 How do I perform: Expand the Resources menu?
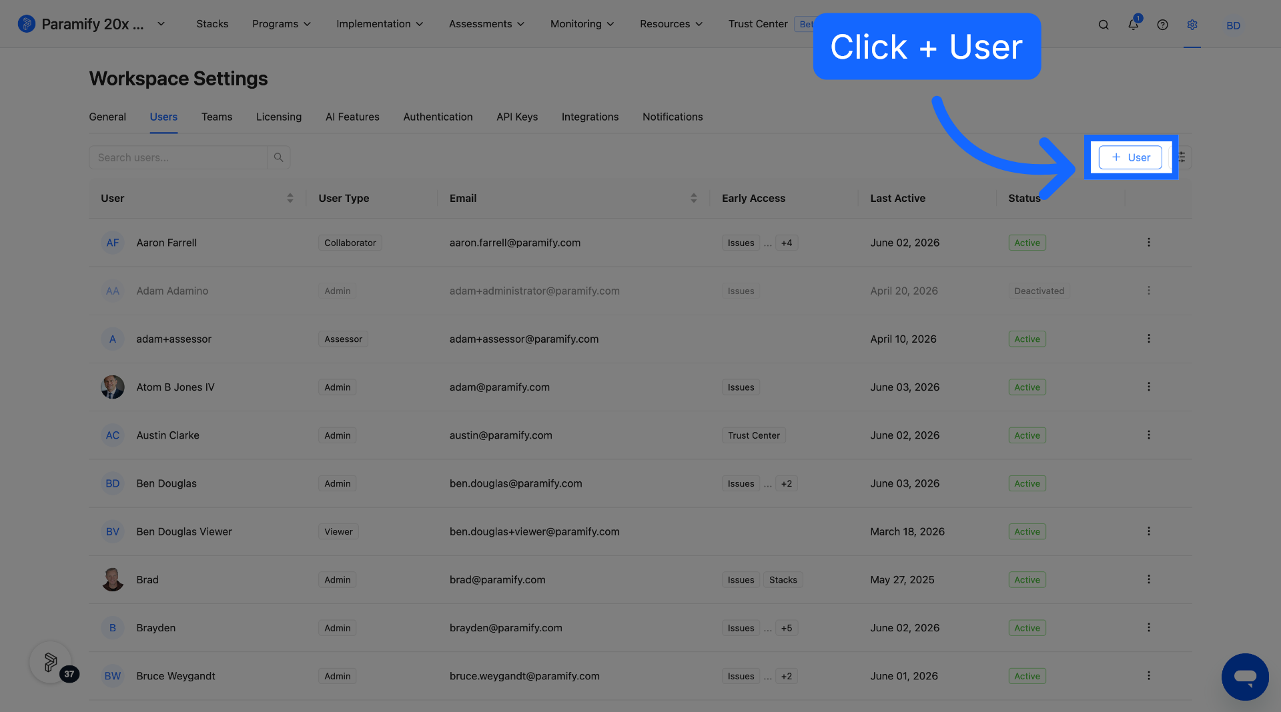(x=671, y=24)
